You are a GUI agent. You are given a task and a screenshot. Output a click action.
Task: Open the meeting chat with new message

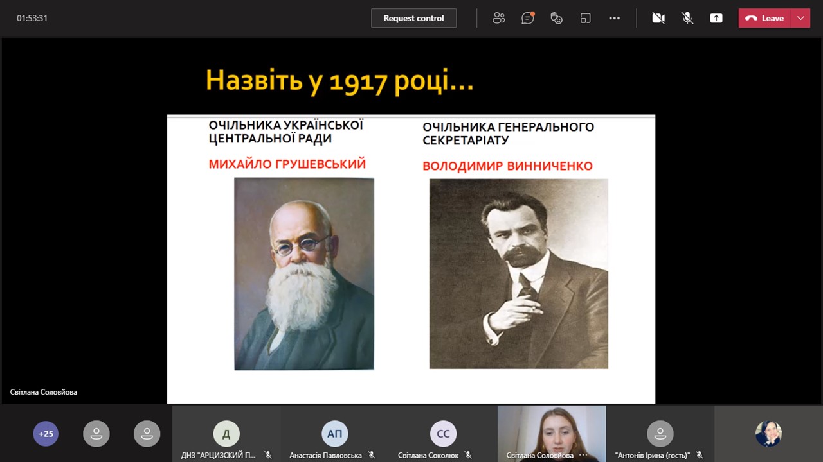click(x=527, y=18)
